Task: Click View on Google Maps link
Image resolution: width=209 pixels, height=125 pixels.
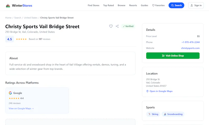Action: pos(21,109)
